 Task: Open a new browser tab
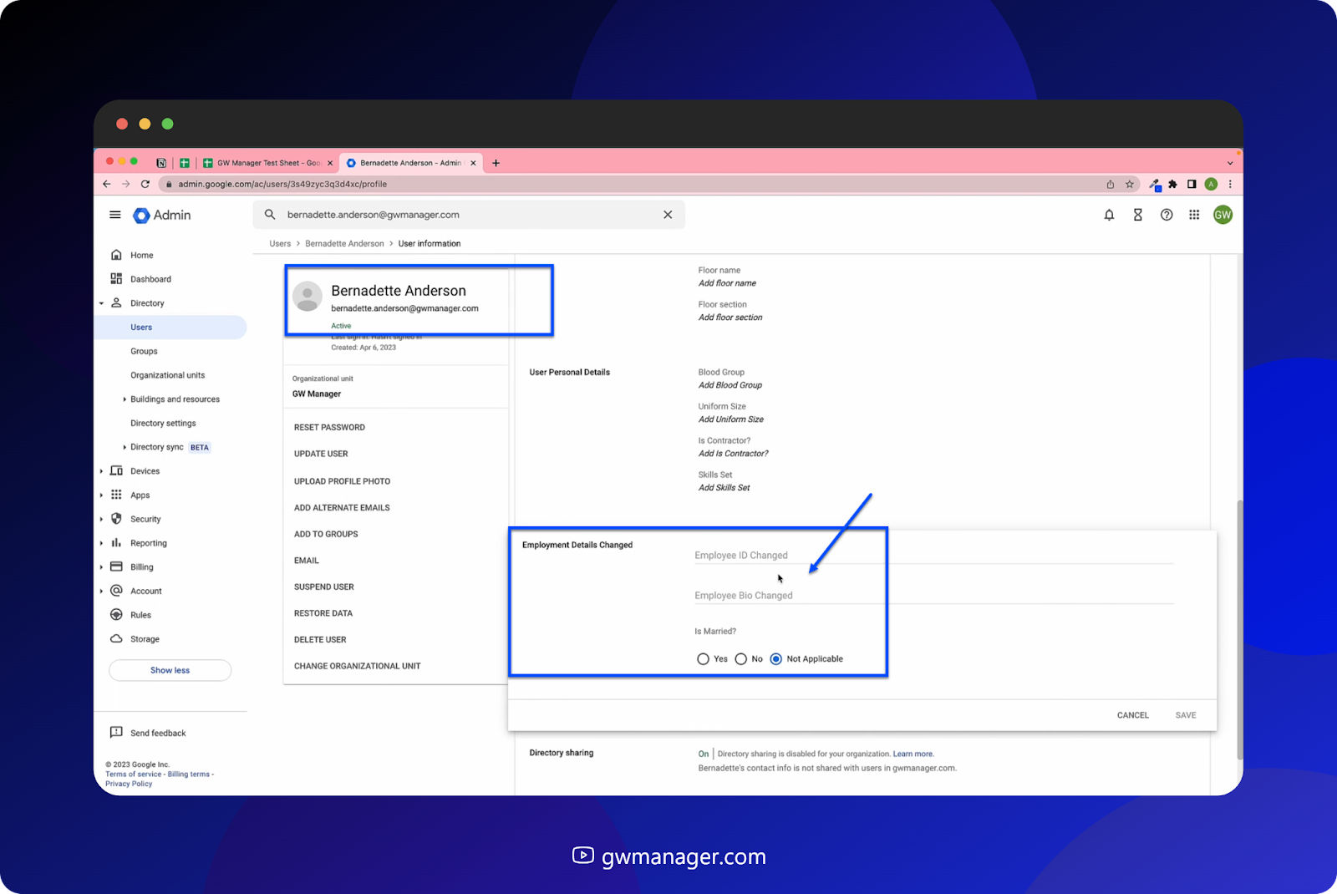[496, 163]
